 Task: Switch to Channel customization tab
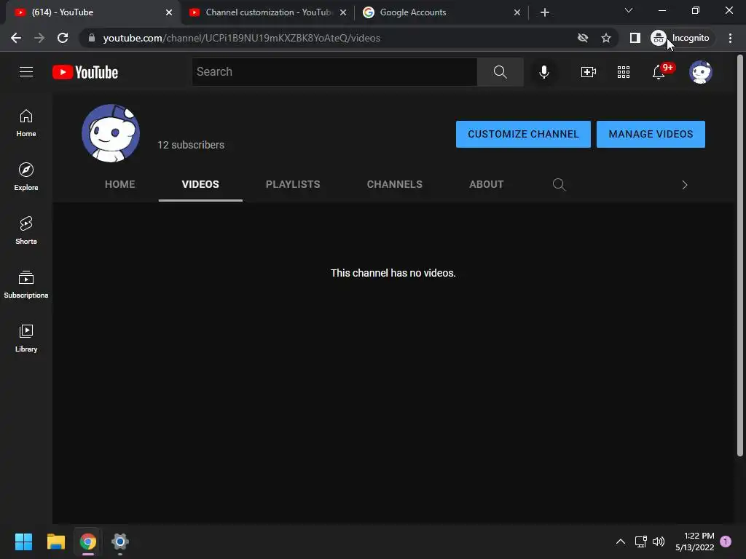click(268, 12)
